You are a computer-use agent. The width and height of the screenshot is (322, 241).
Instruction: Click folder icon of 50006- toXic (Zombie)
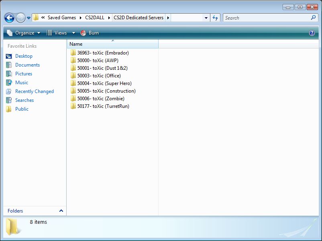[73, 99]
